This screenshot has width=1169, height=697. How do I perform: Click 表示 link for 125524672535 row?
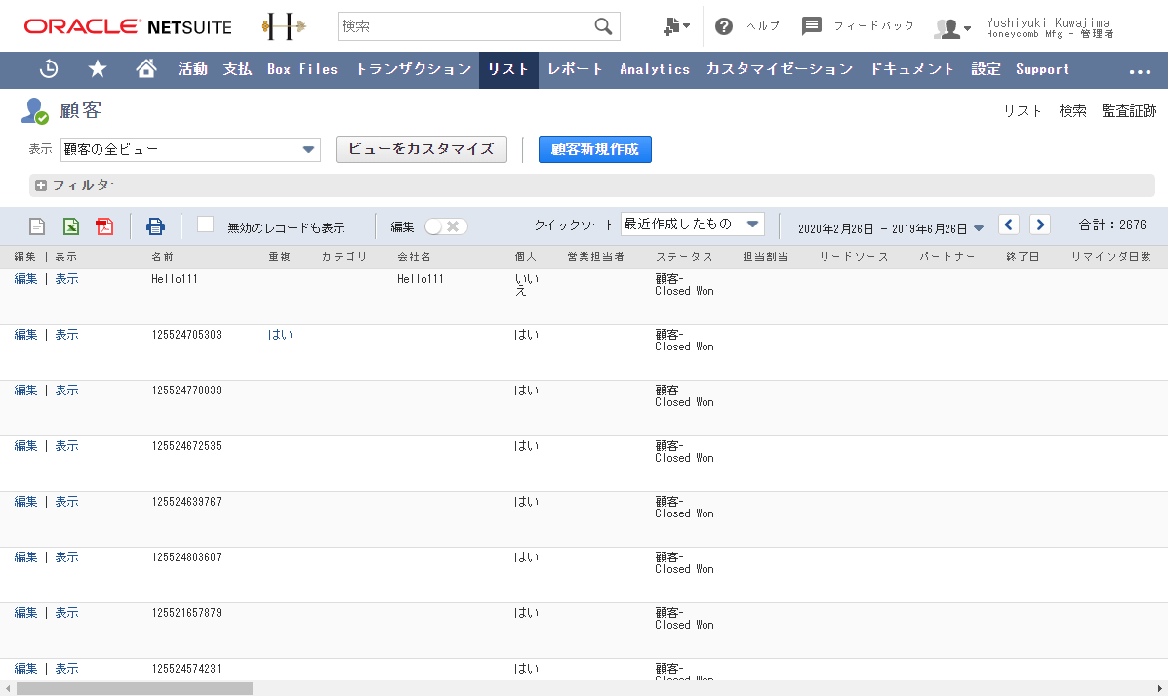(66, 446)
